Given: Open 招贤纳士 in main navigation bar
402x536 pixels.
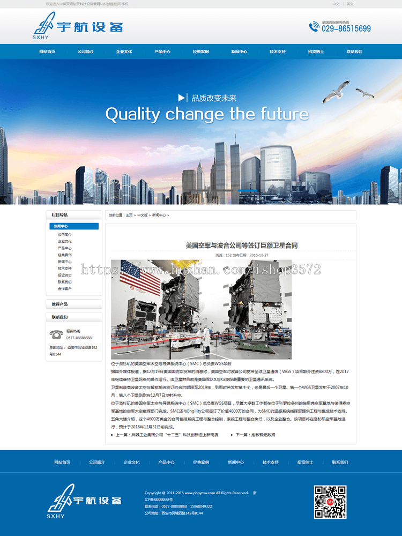Looking at the screenshot, I should (316, 51).
